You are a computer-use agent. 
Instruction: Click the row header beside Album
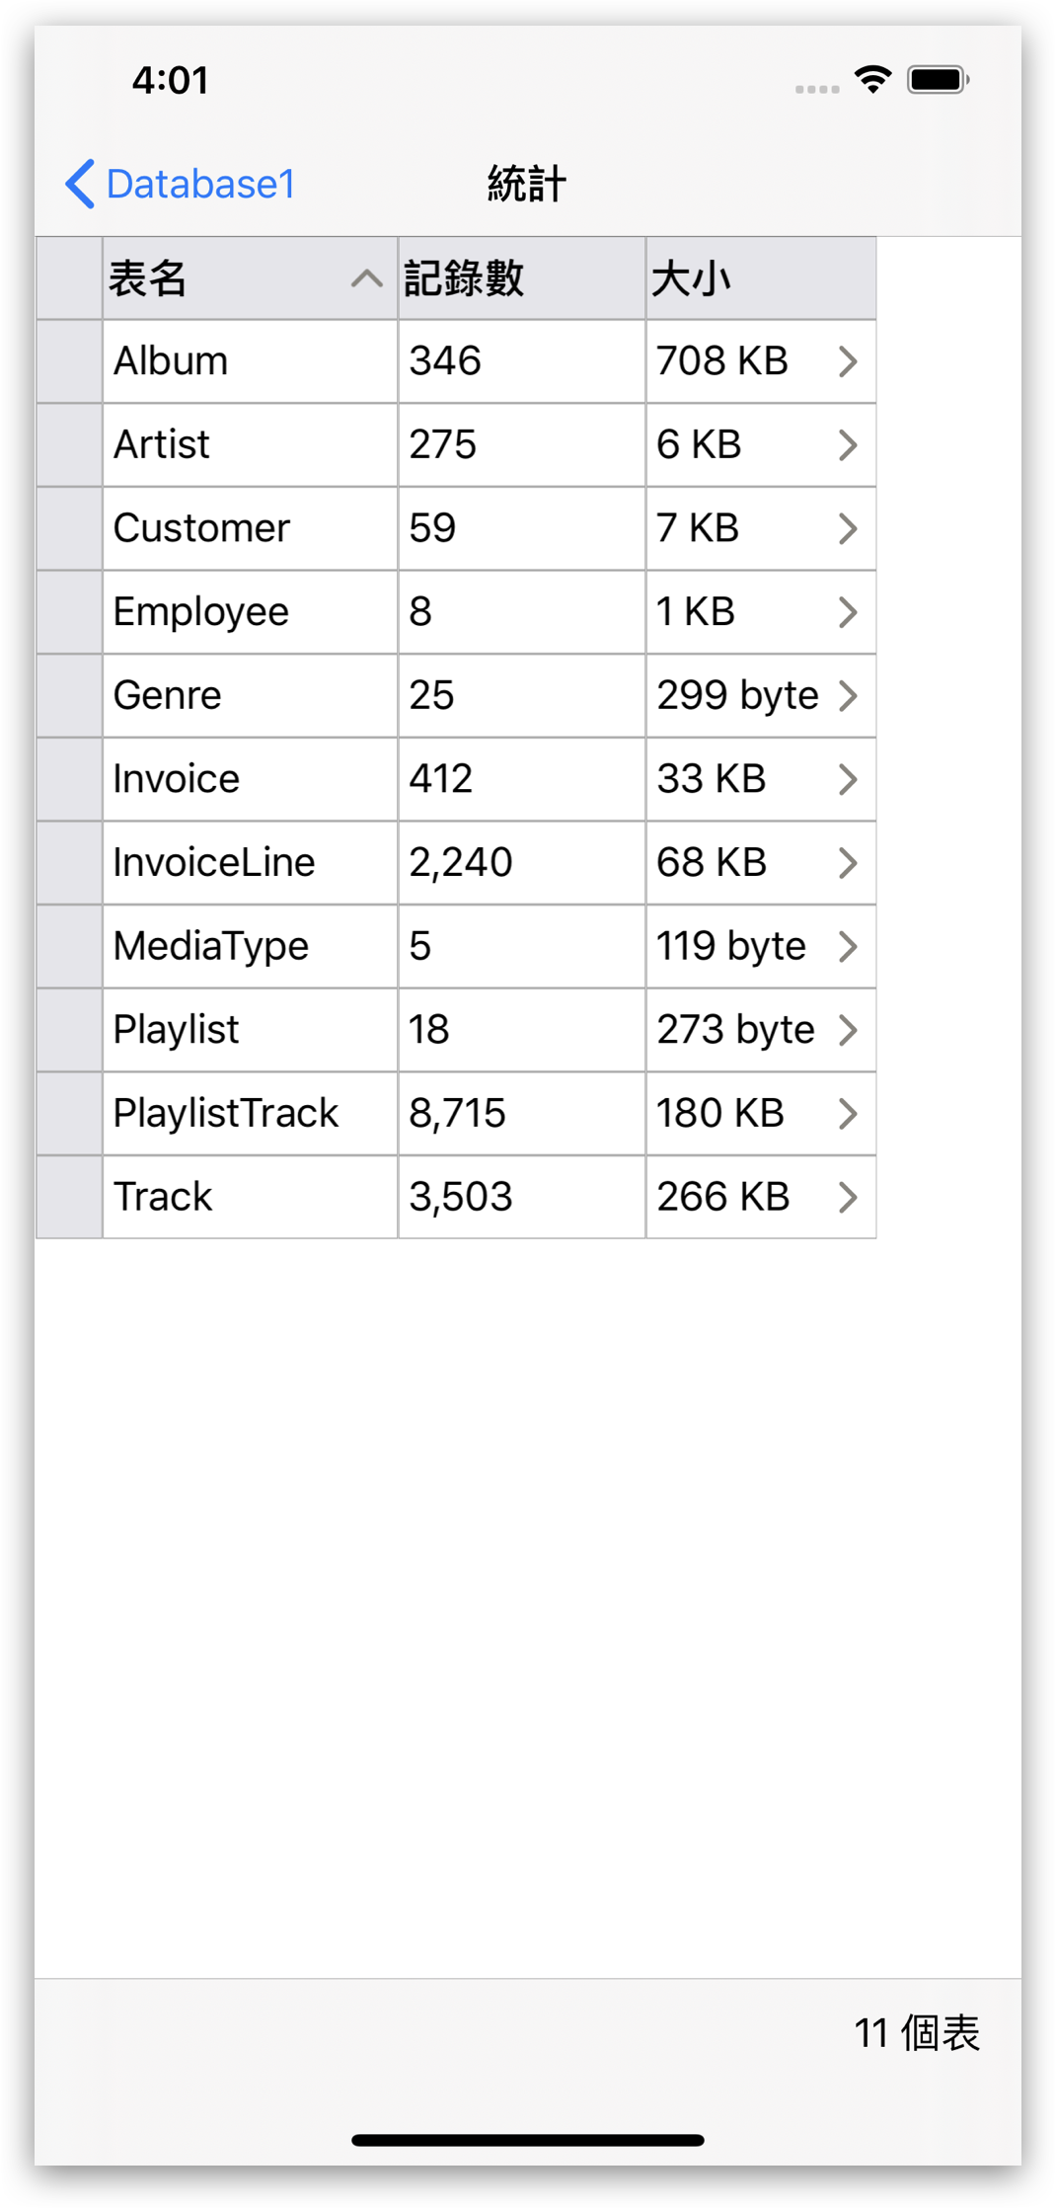[69, 361]
